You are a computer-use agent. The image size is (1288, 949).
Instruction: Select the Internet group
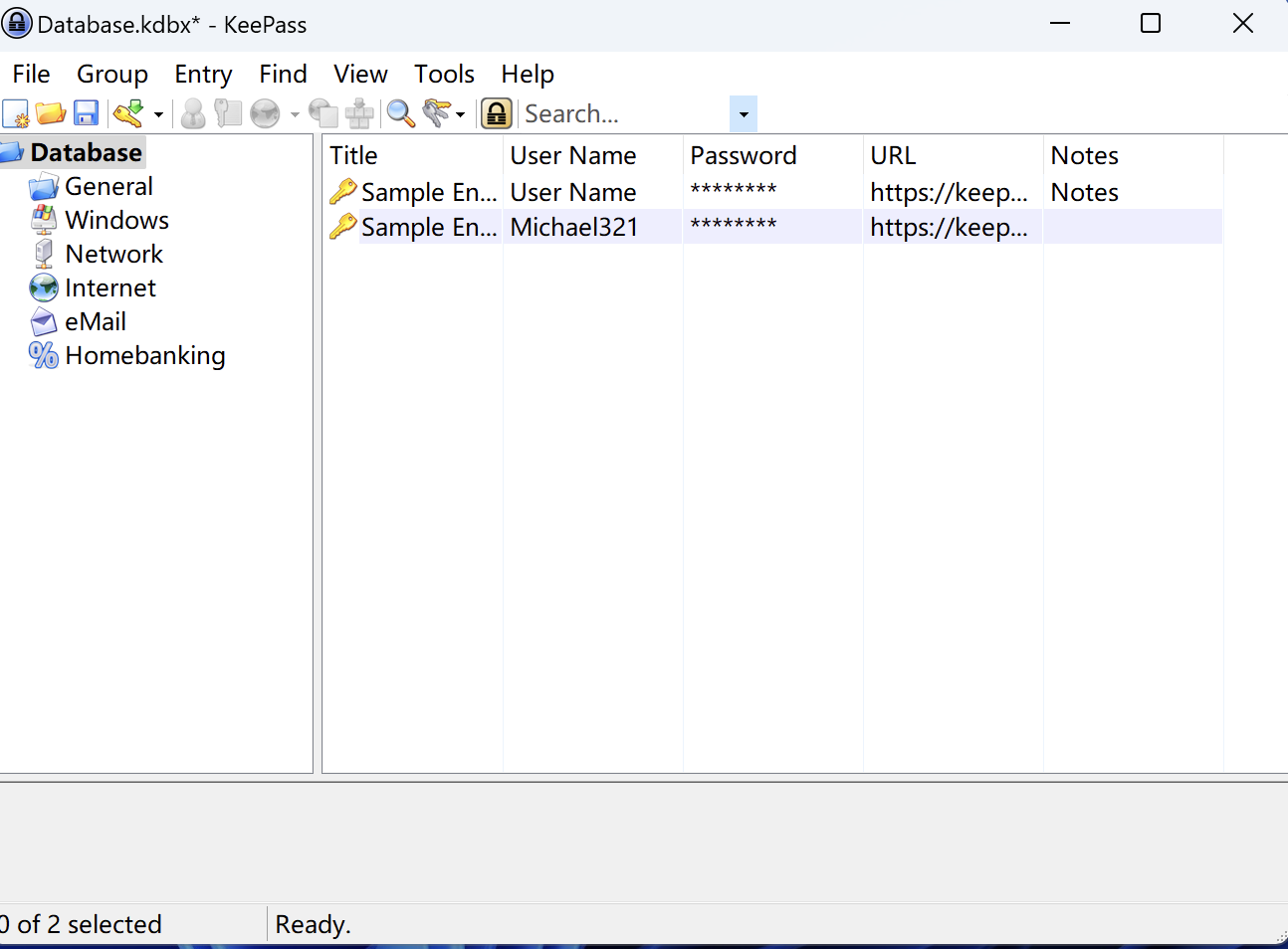[110, 287]
